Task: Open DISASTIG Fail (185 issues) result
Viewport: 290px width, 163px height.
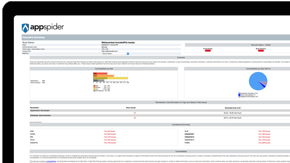Action: (110, 143)
